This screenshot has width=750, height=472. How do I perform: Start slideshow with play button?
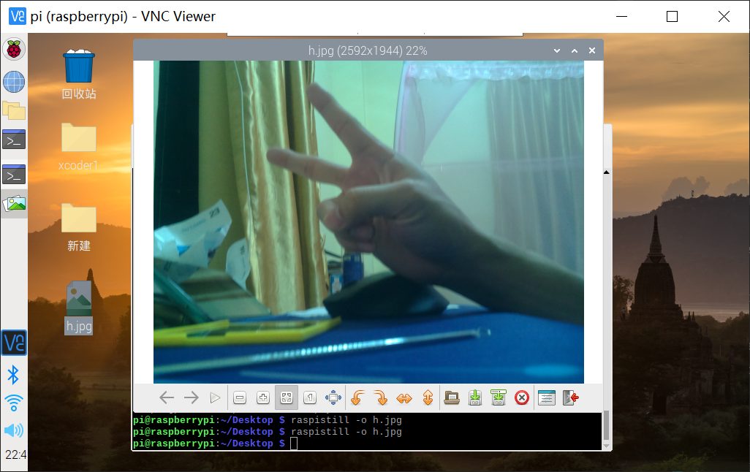click(215, 397)
